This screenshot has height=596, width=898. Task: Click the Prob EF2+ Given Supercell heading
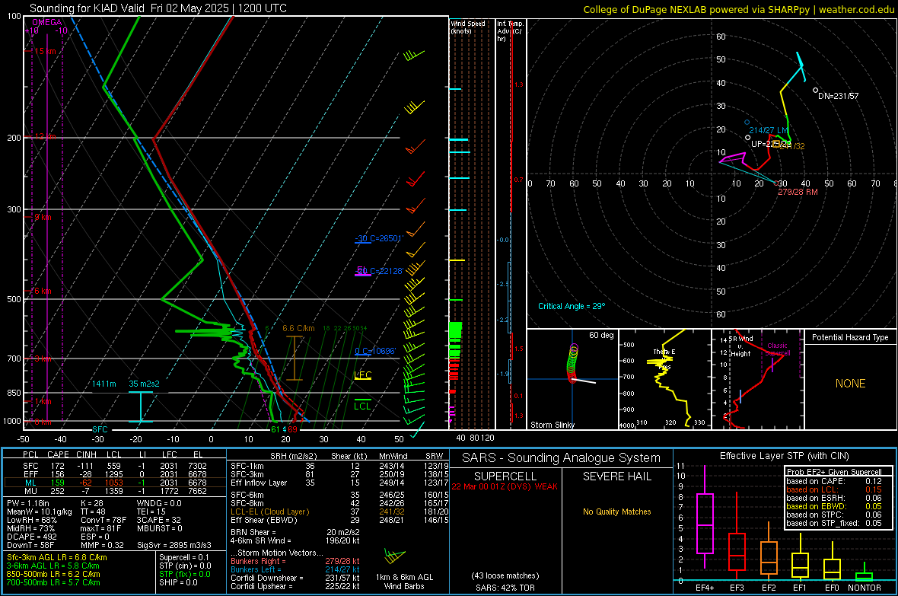[834, 472]
